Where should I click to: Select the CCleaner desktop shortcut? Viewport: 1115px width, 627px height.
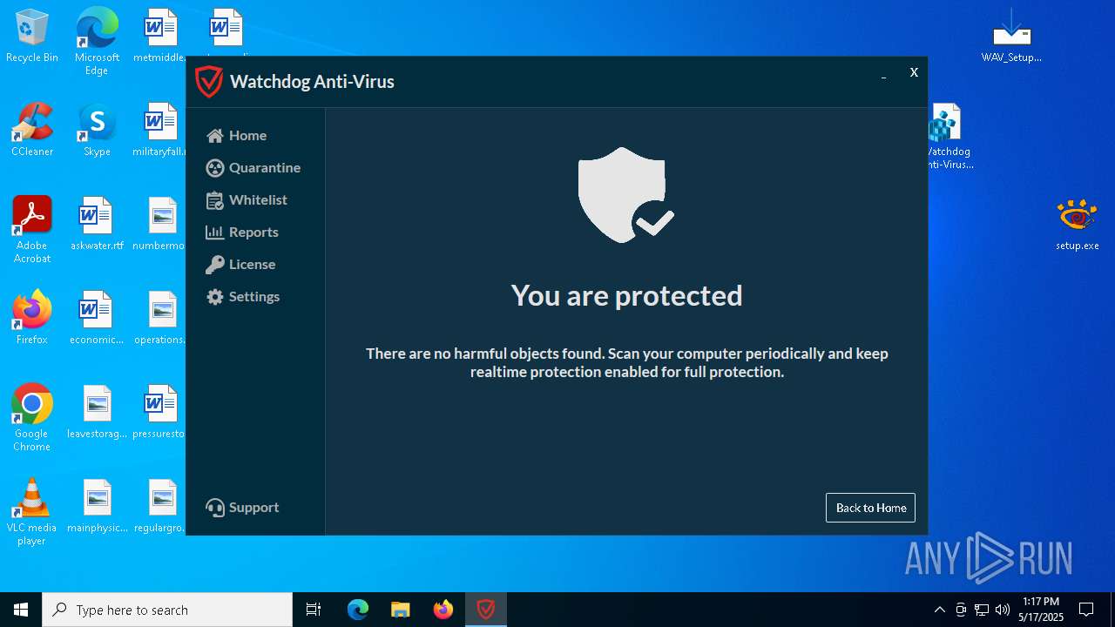tap(32, 130)
